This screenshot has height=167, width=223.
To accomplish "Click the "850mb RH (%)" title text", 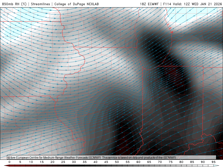I will point(14,4).
